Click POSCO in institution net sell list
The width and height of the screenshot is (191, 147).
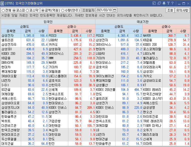(x=100, y=36)
